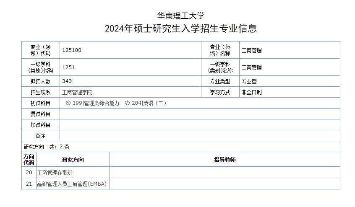Select the 343 enrollment number
Image resolution: width=355 pixels, height=207 pixels.
coord(67,81)
